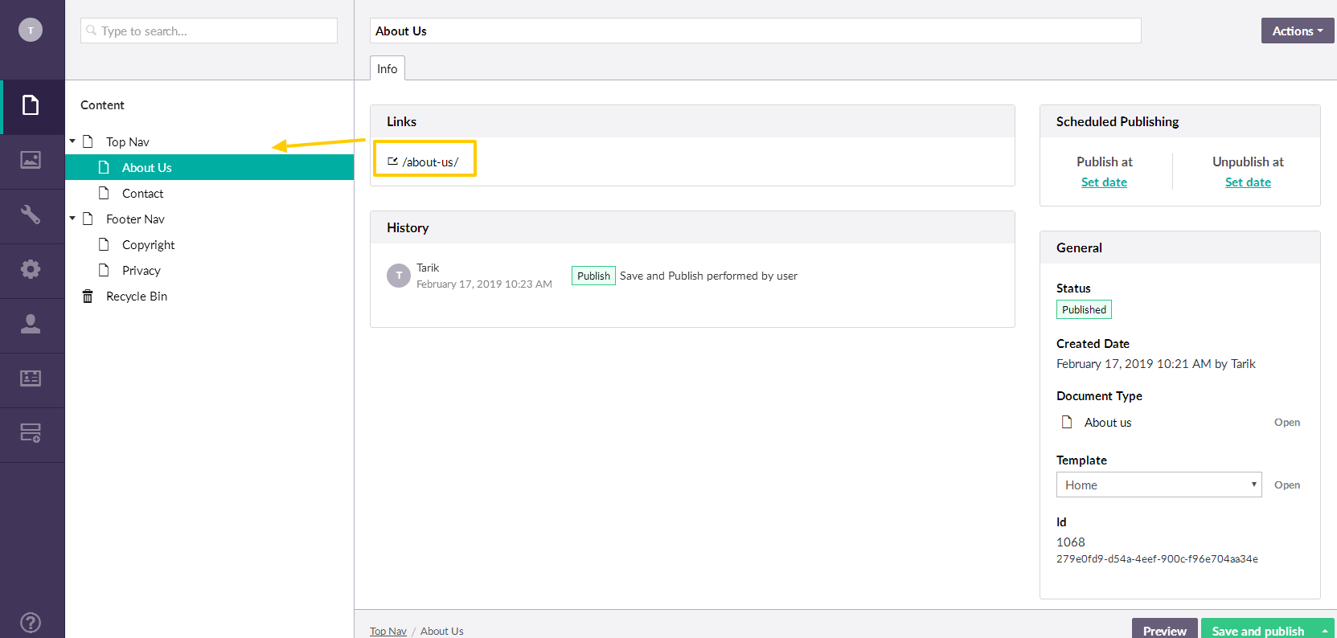Click the user avatar at top left

coord(31,31)
